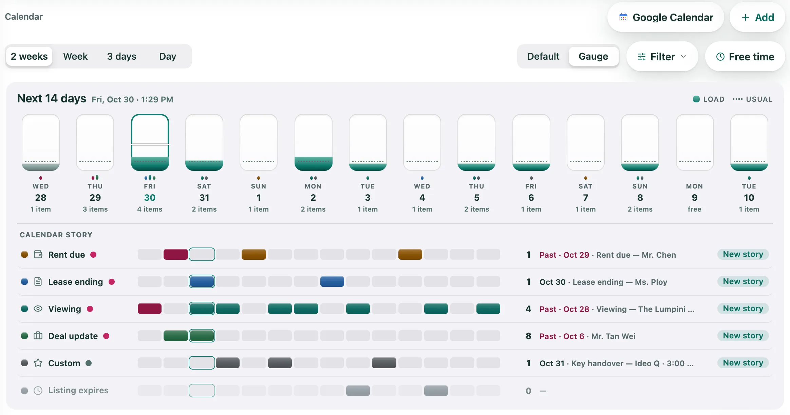790x415 pixels.
Task: Open 'Key handover — Ideo Q' entry
Action: pos(616,363)
